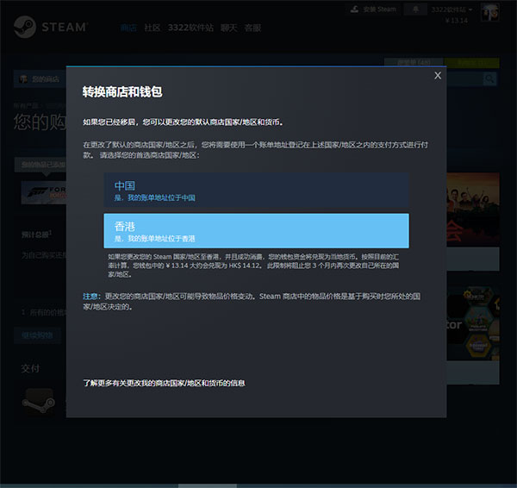Click the bottom horizontal scrollbar thumb
The image size is (517, 488).
click(208, 485)
